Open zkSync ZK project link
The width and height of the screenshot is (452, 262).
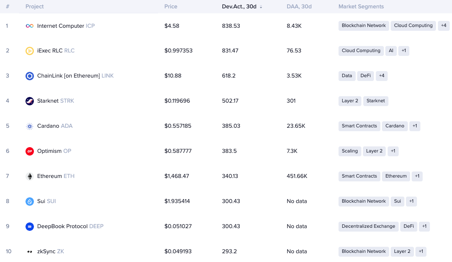(x=50, y=251)
